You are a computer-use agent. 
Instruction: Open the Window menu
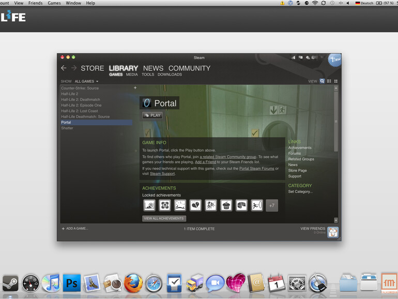point(73,3)
